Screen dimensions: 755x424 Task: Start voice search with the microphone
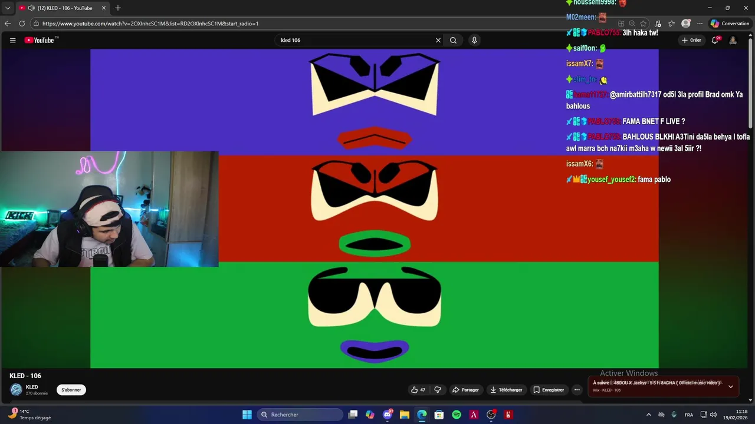474,40
